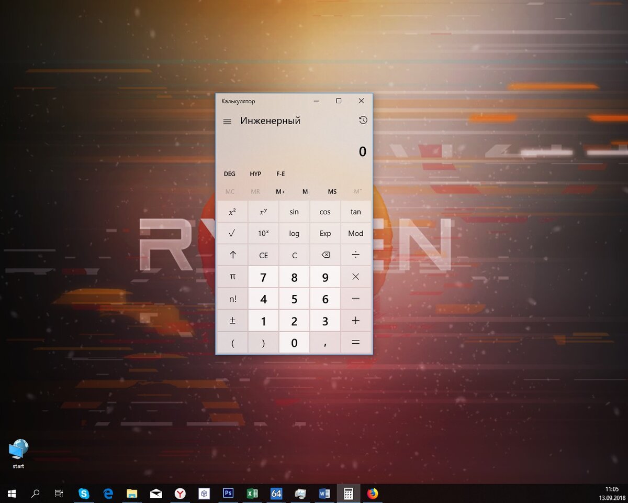Click the multiplication operator key
This screenshot has width=628, height=503.
pyautogui.click(x=356, y=277)
